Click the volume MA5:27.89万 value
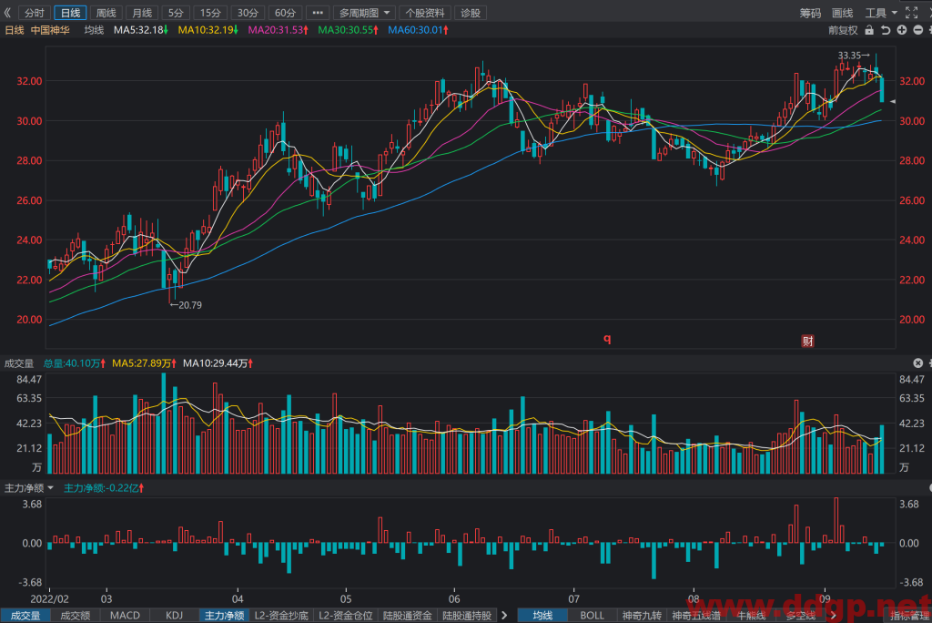The image size is (932, 623). tap(144, 363)
